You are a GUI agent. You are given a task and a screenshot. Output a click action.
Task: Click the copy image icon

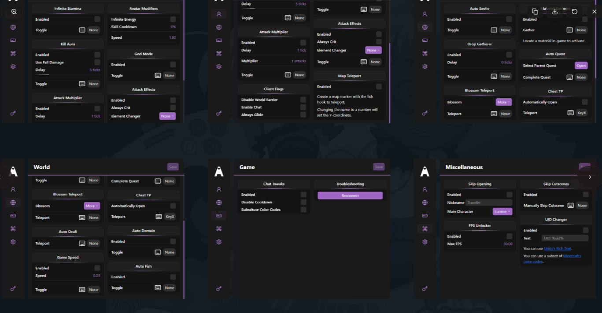pyautogui.click(x=535, y=11)
